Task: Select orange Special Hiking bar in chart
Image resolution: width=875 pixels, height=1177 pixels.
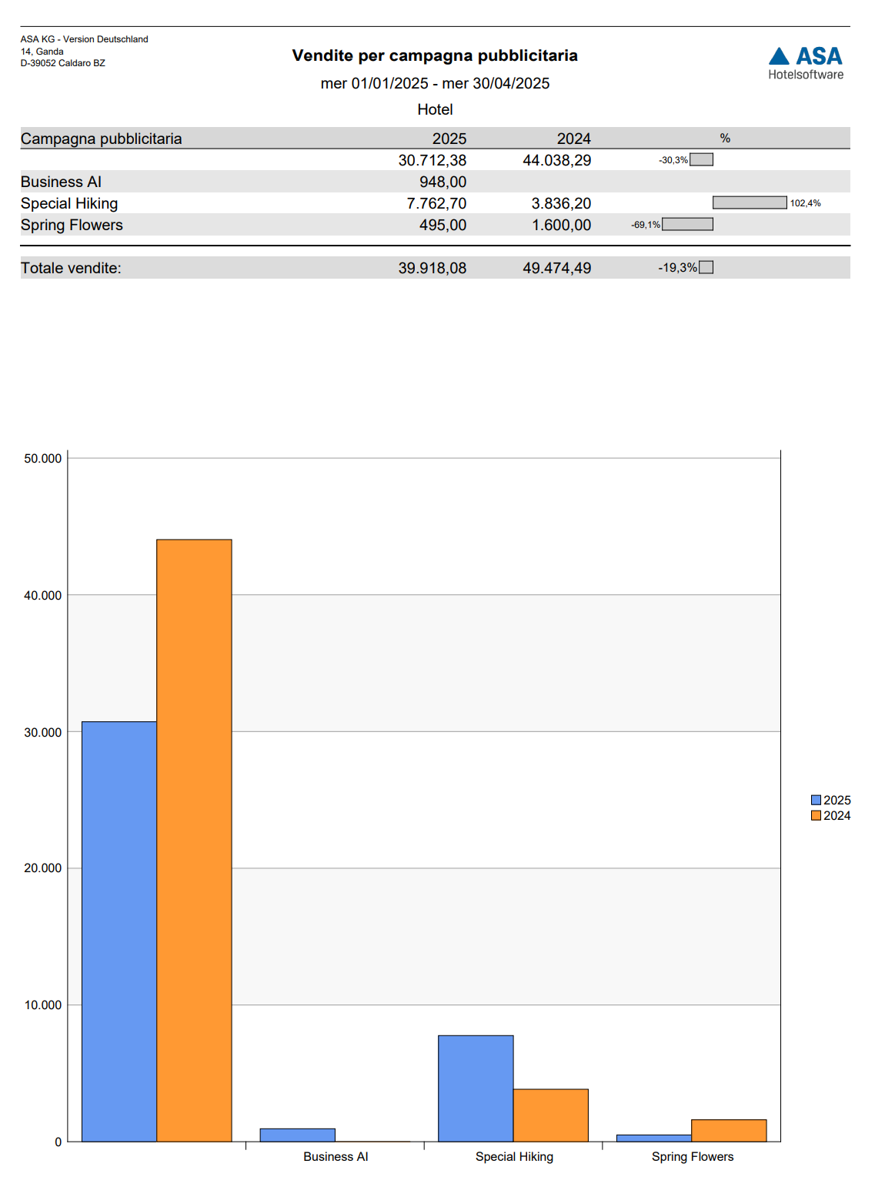Action: tap(550, 1114)
